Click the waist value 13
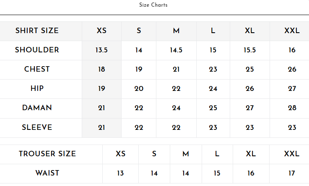 pyautogui.click(x=120, y=173)
